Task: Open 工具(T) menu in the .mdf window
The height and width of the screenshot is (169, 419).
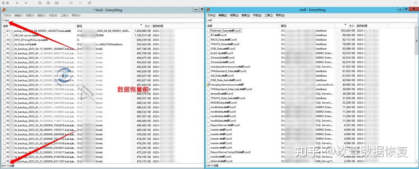Action: pos(268,16)
